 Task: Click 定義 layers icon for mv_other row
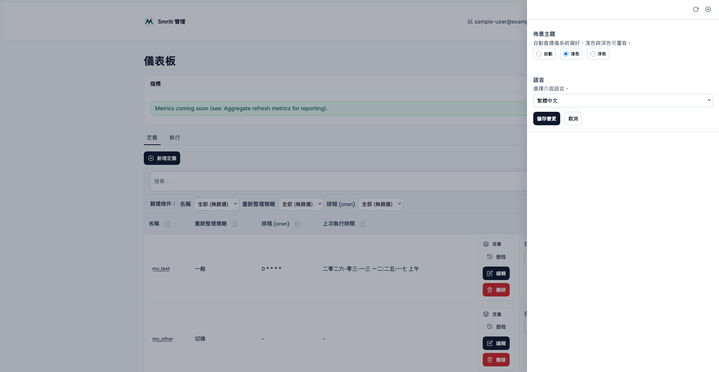[x=486, y=314]
